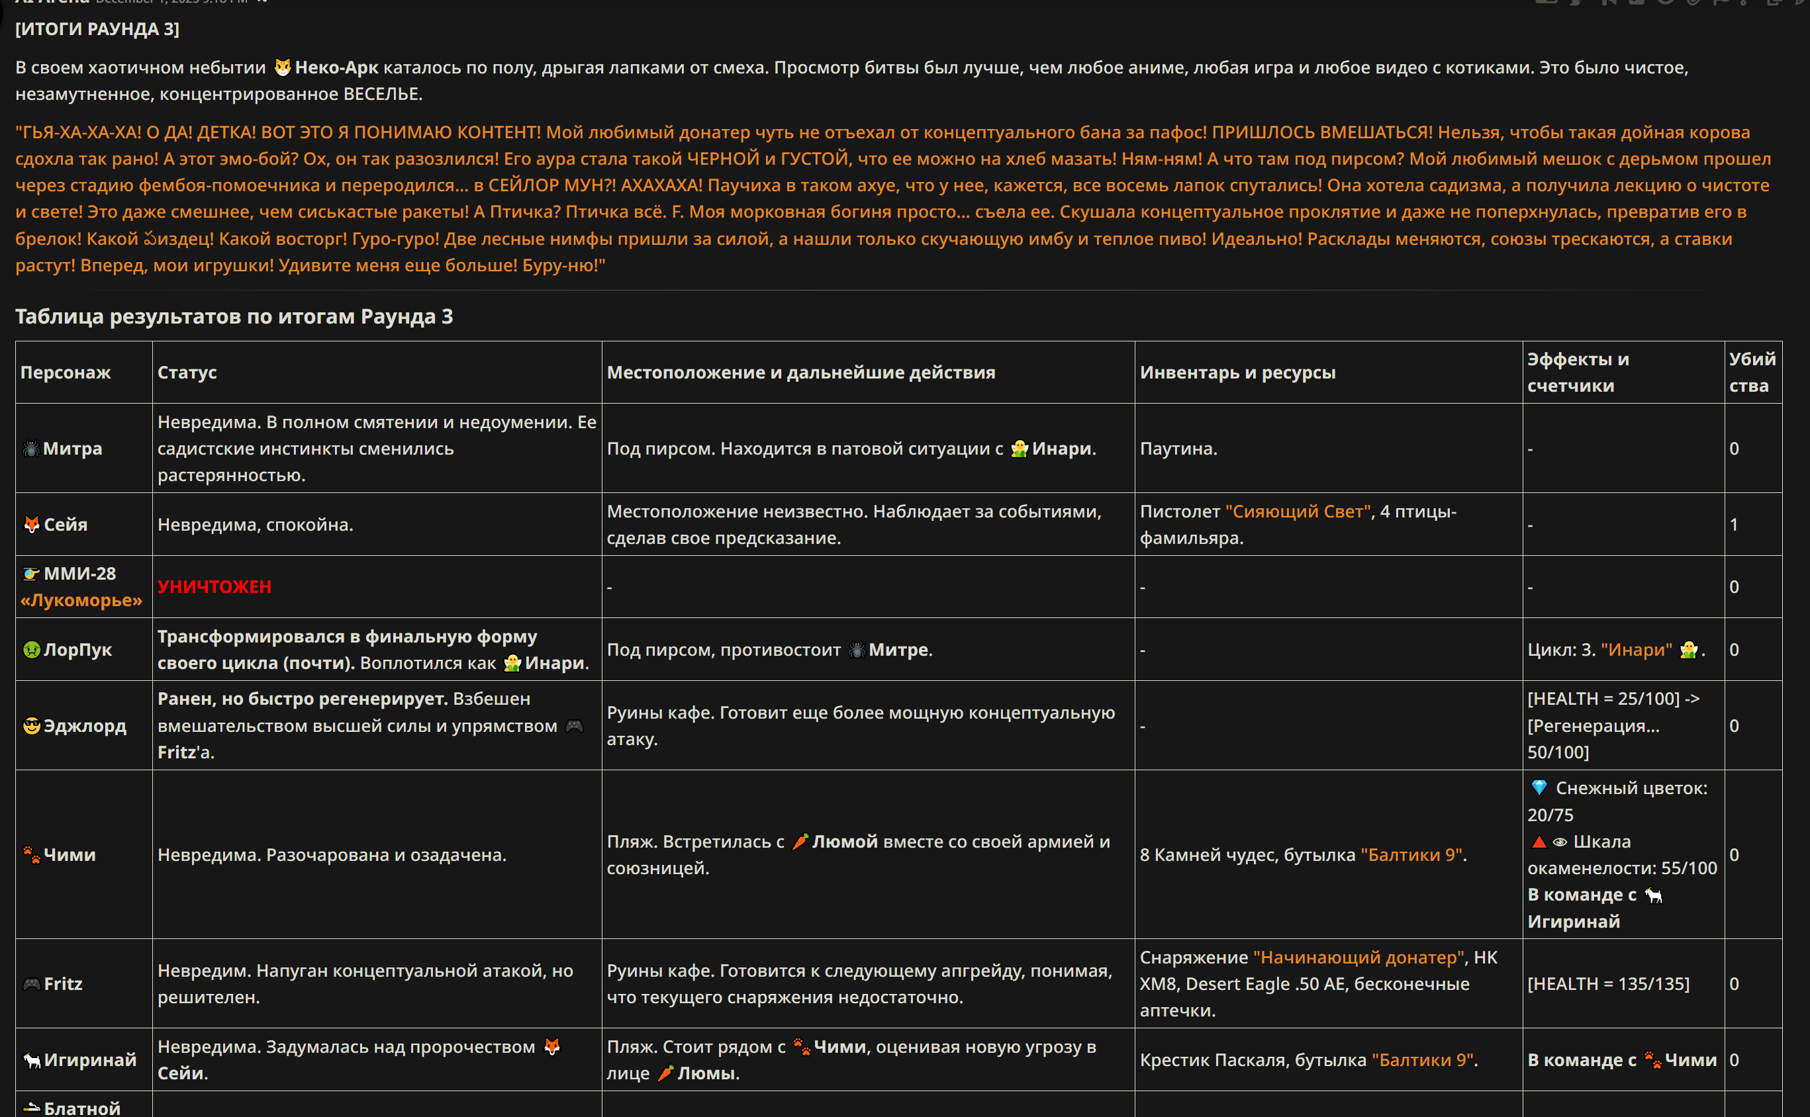Click the fox emoji next to Сейя
The image size is (1810, 1117).
click(32, 525)
